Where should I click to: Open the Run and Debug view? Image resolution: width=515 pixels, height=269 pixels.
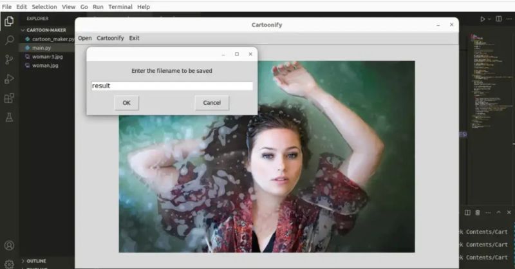click(9, 79)
